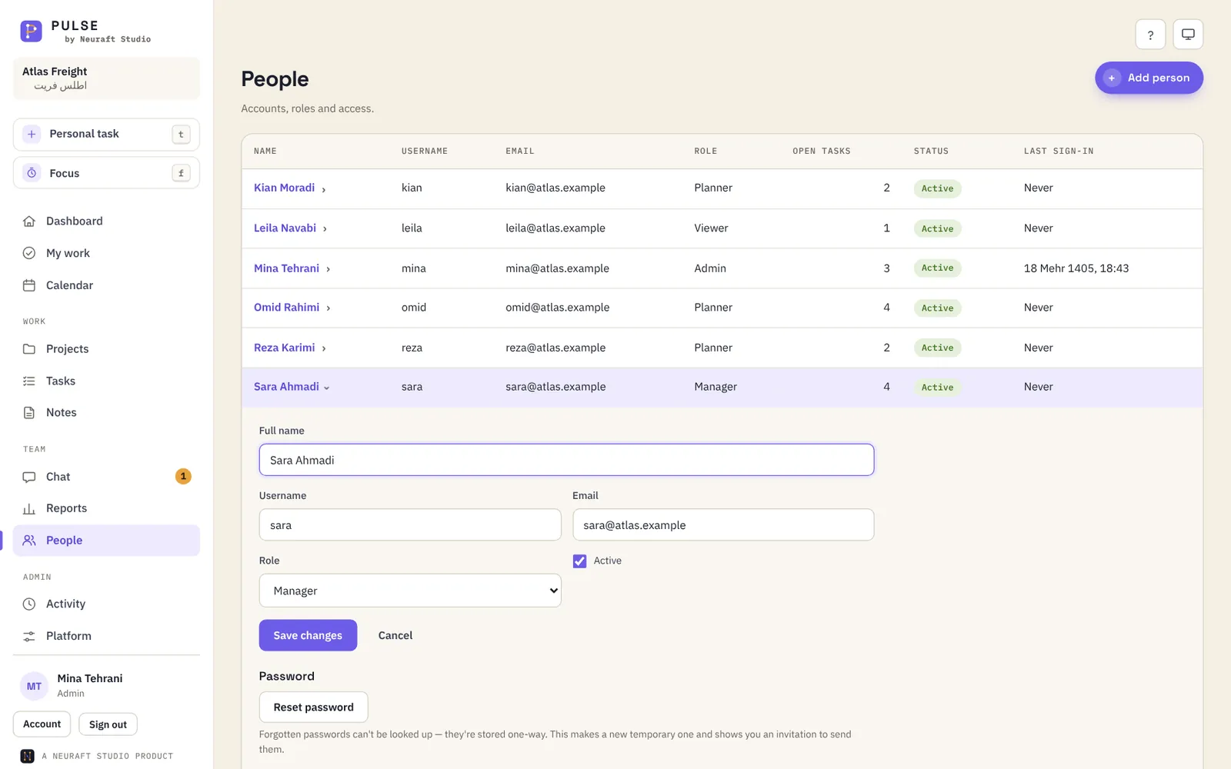Click the Sign out button

pos(108,724)
